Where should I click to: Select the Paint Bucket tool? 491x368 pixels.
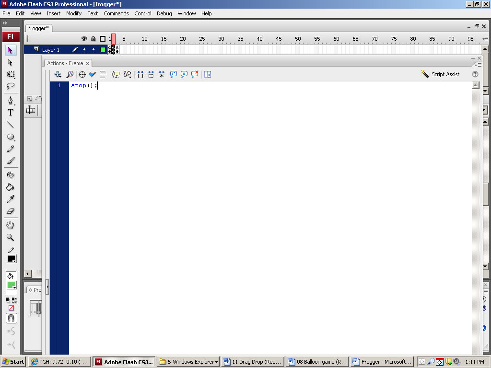[x=11, y=187]
